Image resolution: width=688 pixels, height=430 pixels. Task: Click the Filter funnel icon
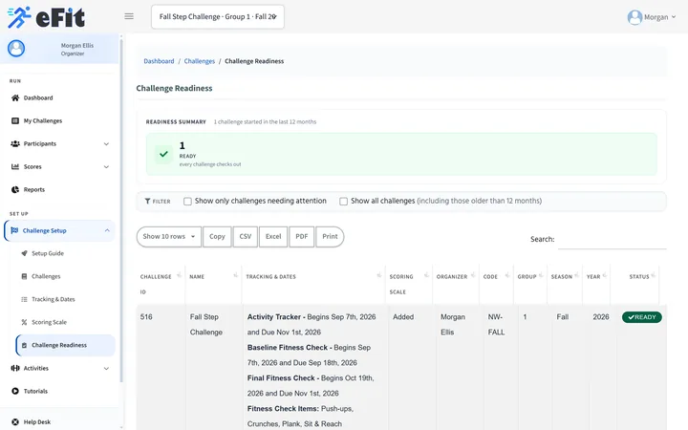147,201
